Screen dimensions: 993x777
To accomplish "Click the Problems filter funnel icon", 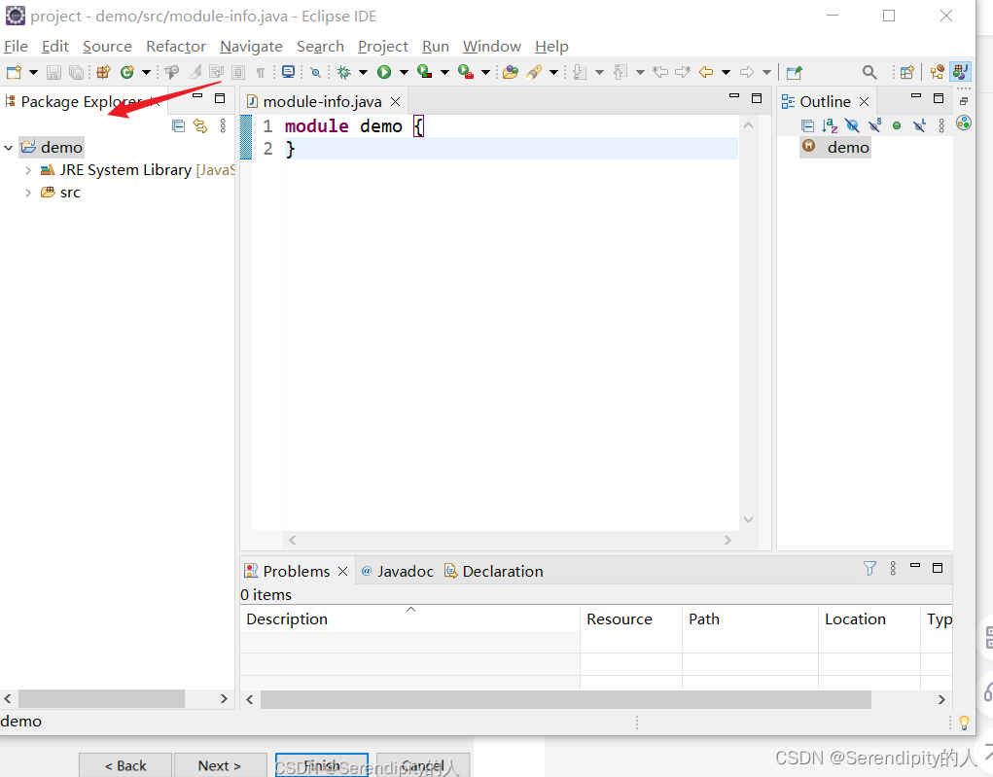I will (870, 569).
